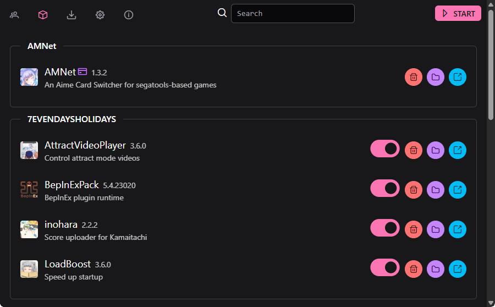Click the magnifier search icon
Screen dimensions: 495x307
222,13
